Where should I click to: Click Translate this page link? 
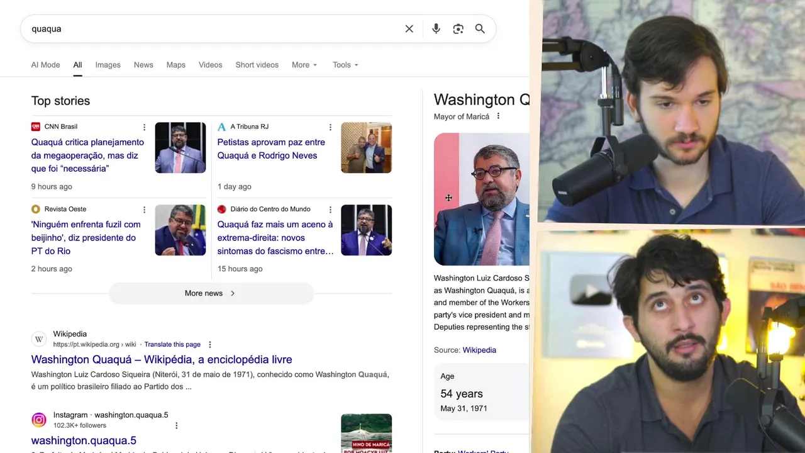coord(172,345)
